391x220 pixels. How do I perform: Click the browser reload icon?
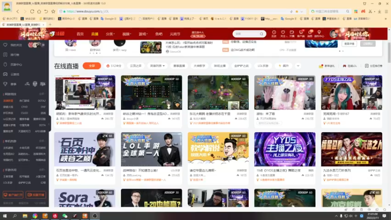point(32,11)
